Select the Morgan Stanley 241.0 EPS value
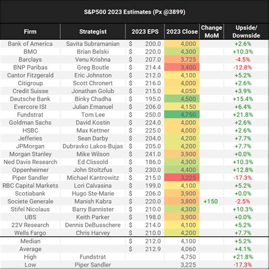 coord(153,154)
